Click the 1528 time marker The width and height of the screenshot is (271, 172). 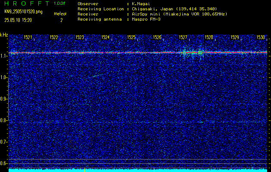209,37
